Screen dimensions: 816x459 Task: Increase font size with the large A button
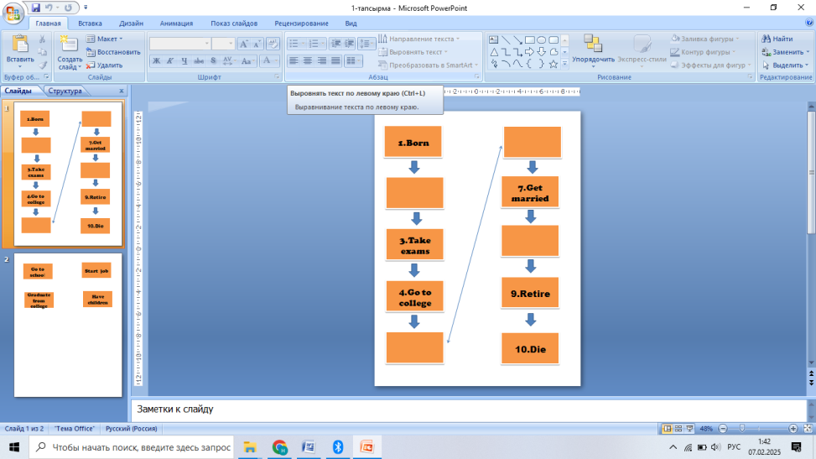[243, 44]
